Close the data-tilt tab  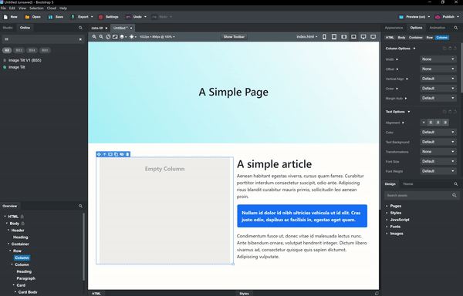106,28
